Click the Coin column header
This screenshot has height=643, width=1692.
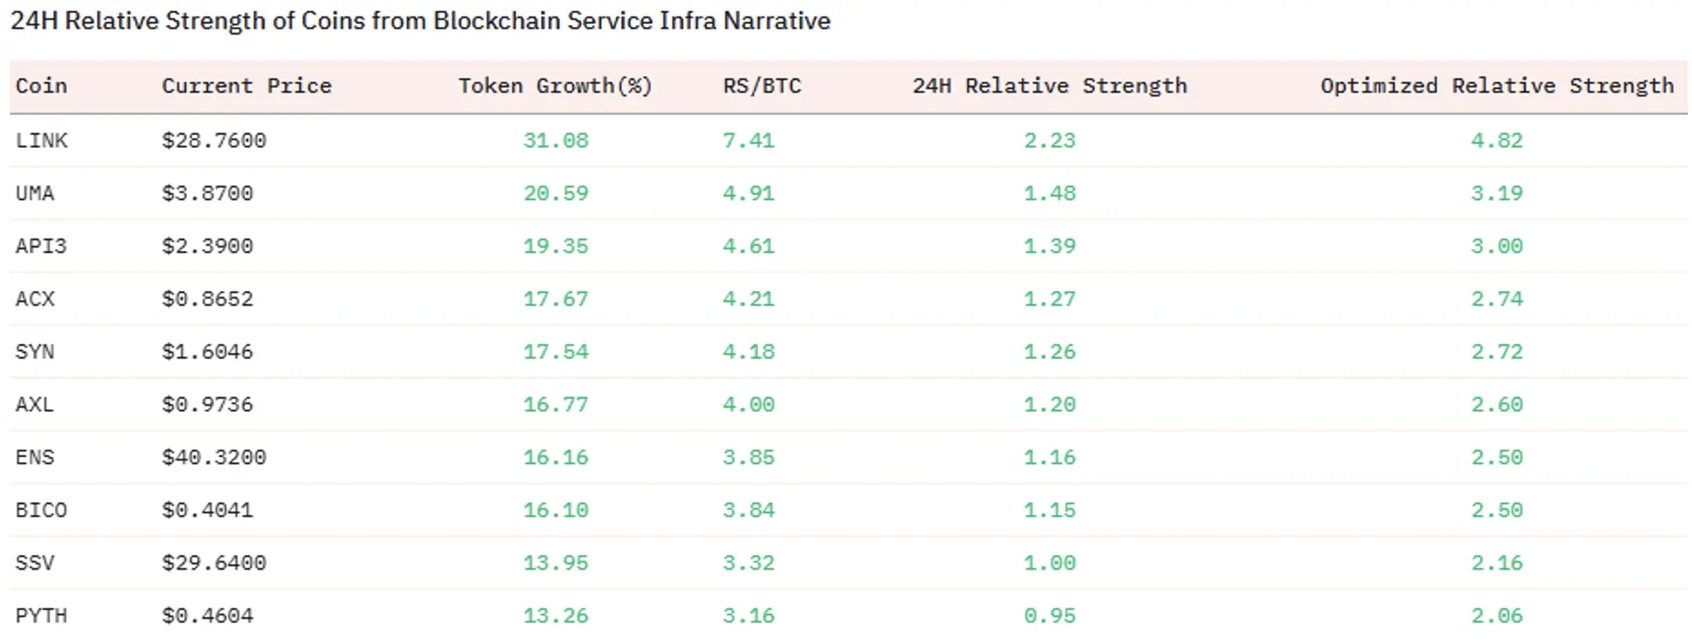41,86
